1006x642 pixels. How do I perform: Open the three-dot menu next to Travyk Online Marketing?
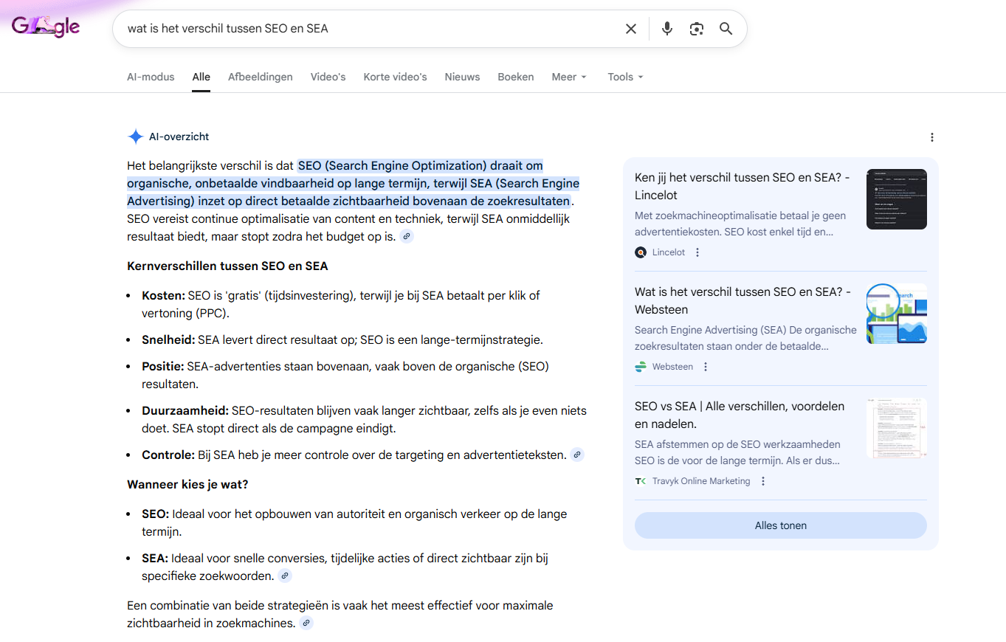point(762,480)
